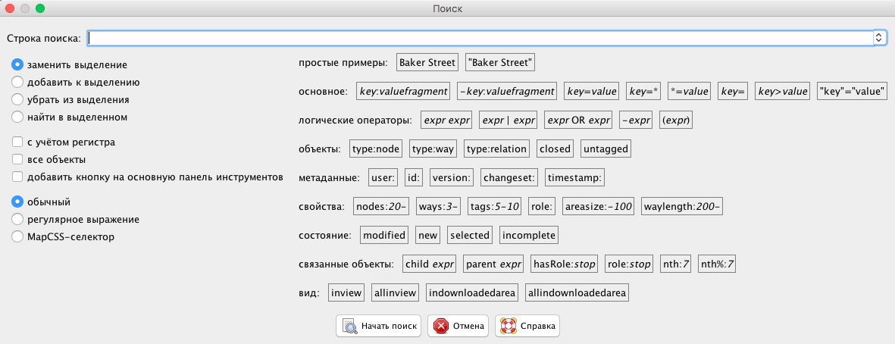This screenshot has height=344, width=895.
Task: Insert the 'changeset:' metadata snippet
Action: click(x=509, y=178)
